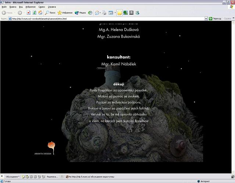The height and width of the screenshot is (183, 235).
Task: Click the Подписка... button
Action: click(x=52, y=177)
